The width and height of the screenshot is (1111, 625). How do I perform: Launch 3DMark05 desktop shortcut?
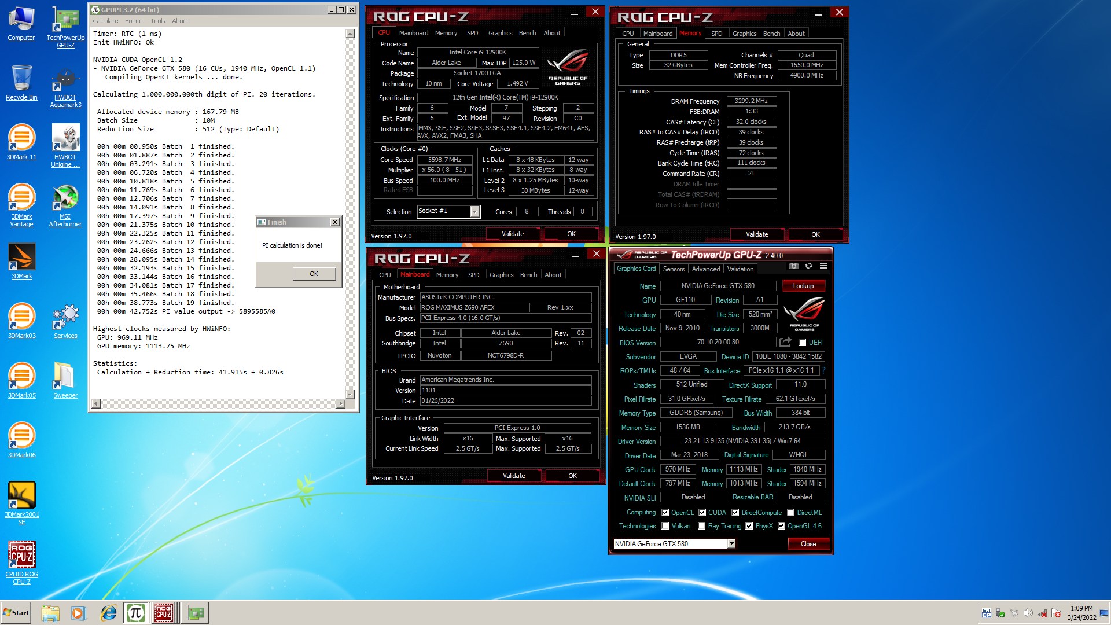pyautogui.click(x=21, y=381)
